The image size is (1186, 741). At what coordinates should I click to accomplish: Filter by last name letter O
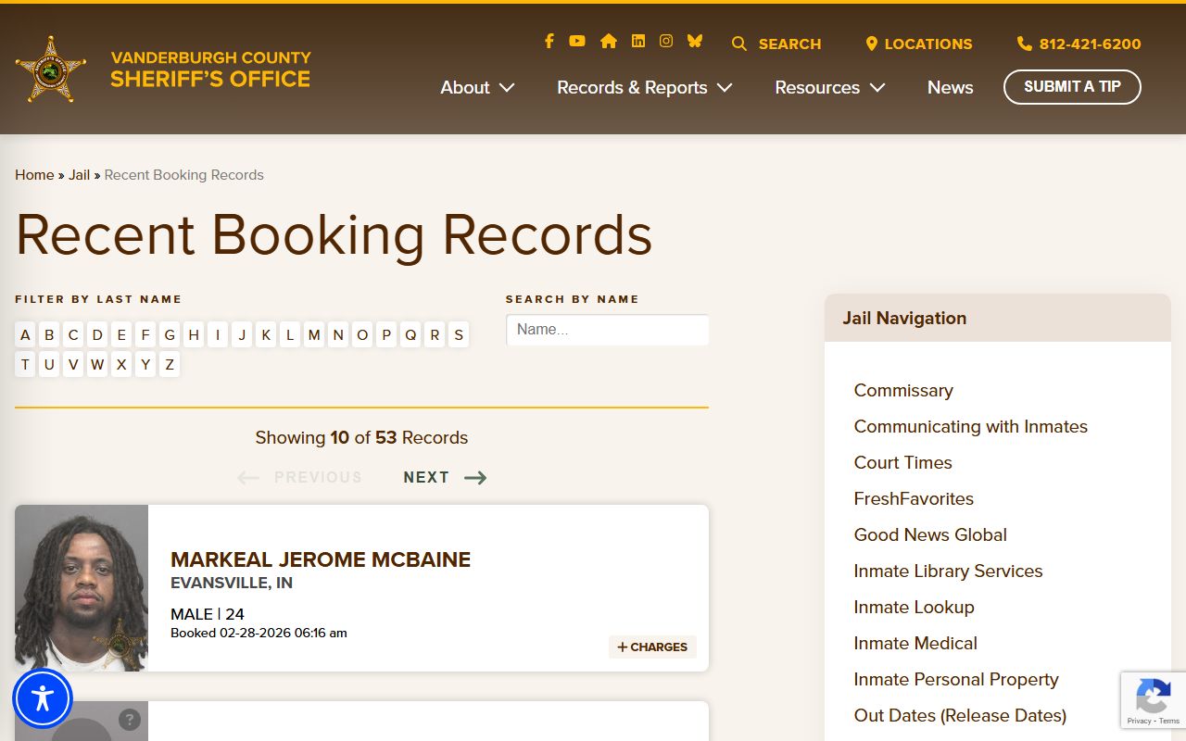(362, 335)
